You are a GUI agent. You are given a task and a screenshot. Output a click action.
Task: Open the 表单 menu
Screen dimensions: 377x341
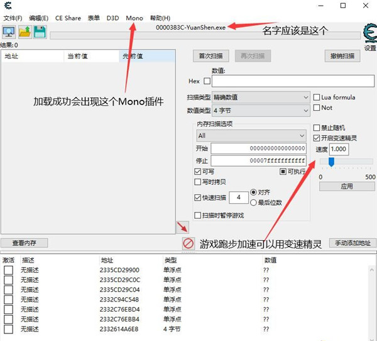click(x=94, y=18)
